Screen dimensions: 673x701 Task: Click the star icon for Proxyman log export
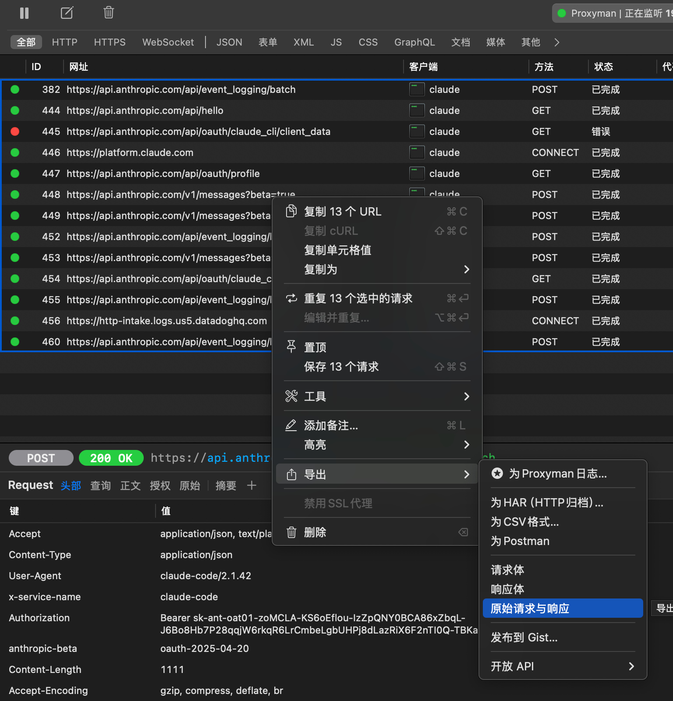pyautogui.click(x=497, y=473)
